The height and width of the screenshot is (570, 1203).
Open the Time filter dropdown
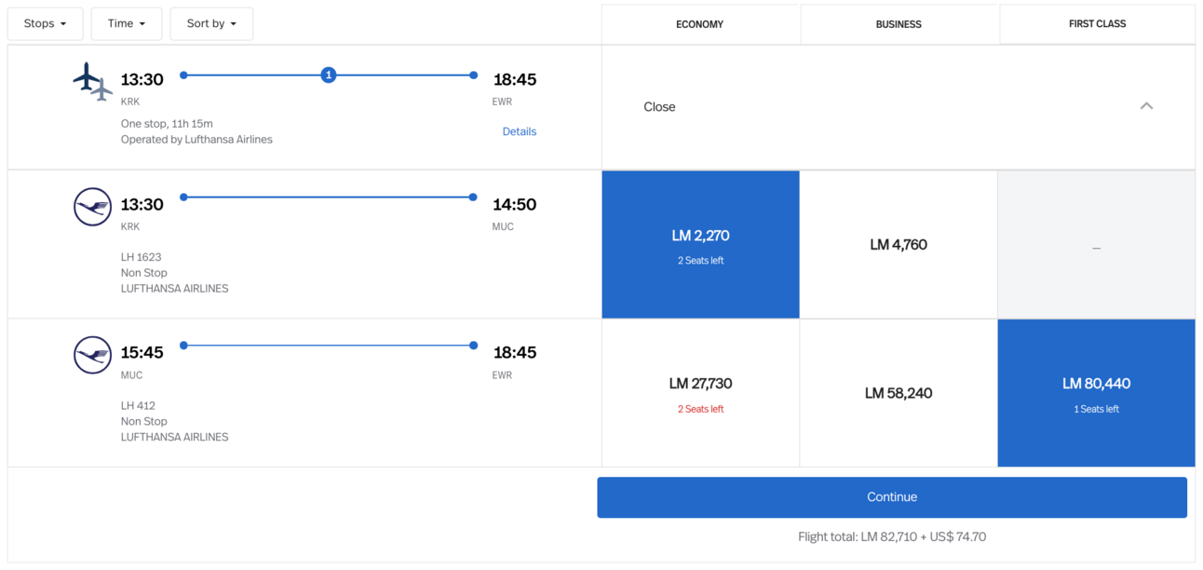(x=127, y=24)
